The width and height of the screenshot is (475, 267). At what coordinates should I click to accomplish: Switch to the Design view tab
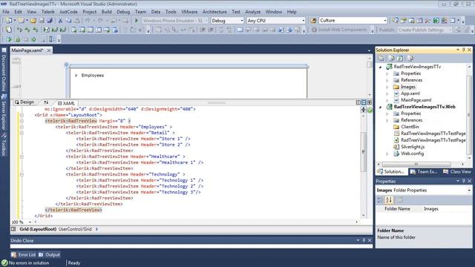(24, 102)
